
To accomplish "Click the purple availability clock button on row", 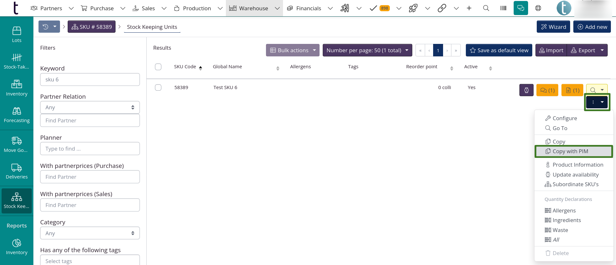I will point(526,90).
